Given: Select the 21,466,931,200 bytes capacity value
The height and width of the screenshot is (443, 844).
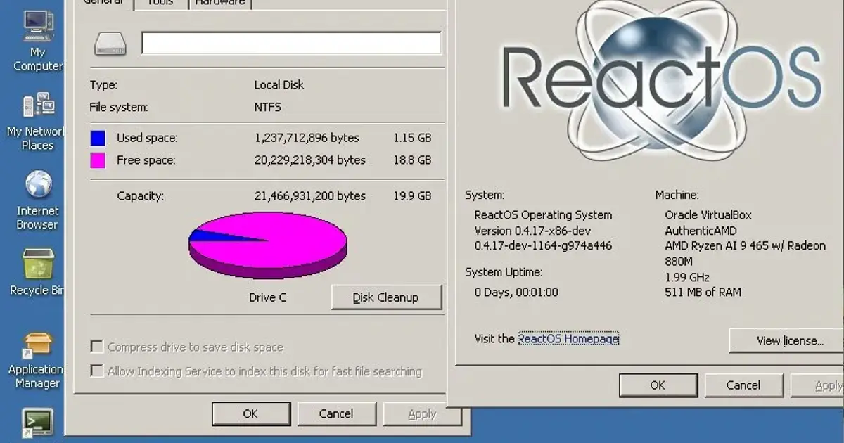Looking at the screenshot, I should pyautogui.click(x=310, y=196).
